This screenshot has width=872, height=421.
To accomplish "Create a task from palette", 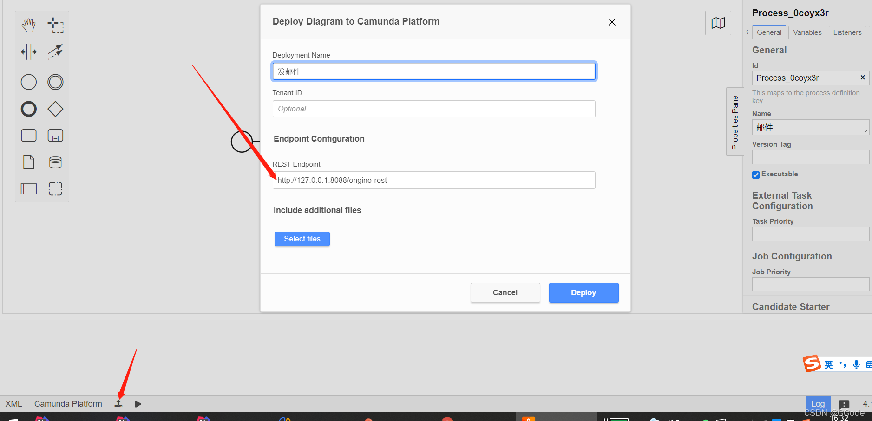I will 29,136.
